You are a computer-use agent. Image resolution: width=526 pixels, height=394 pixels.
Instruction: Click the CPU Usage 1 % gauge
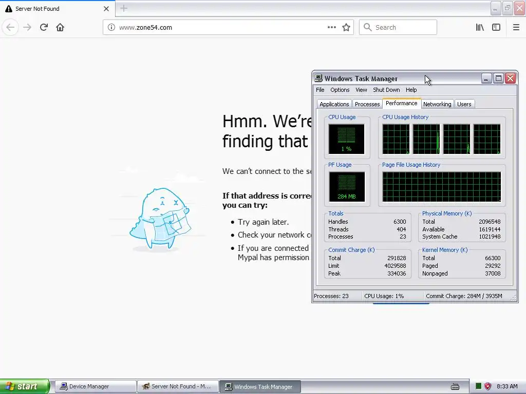pos(347,139)
